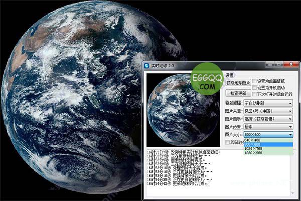This screenshot has width=301, height=201.
Task: Click the log line 16时53分10秒 处理图片大小完成
Action: click(177, 168)
